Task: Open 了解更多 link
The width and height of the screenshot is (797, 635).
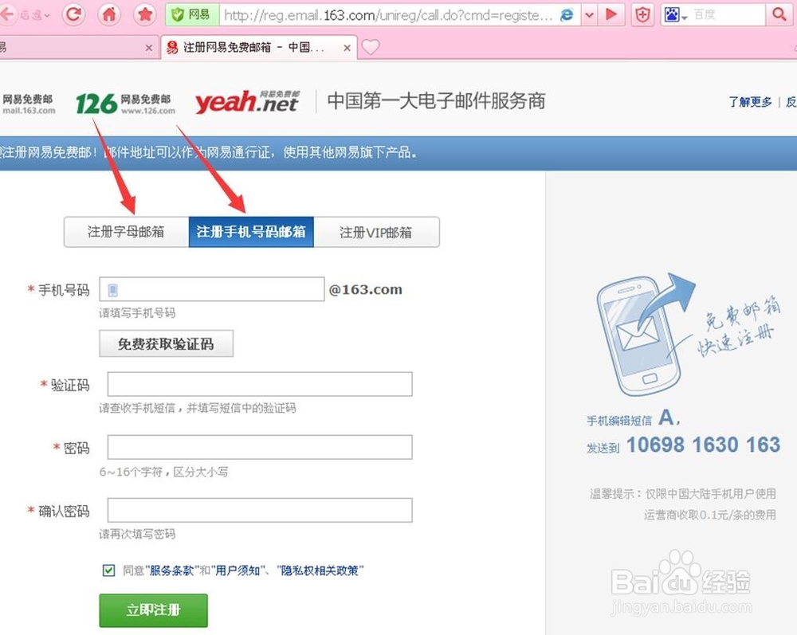Action: tap(750, 102)
